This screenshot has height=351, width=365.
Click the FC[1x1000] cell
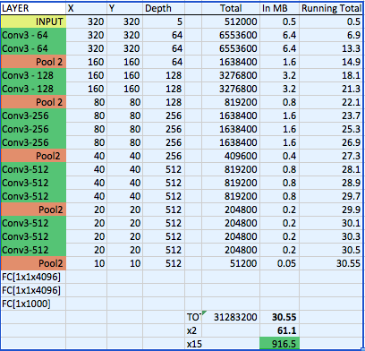[x=33, y=304]
